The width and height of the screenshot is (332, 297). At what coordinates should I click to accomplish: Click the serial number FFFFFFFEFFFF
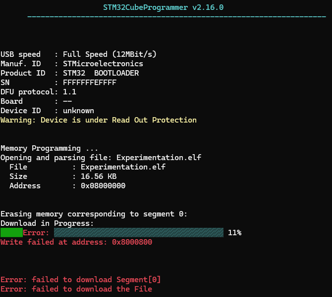pos(89,82)
